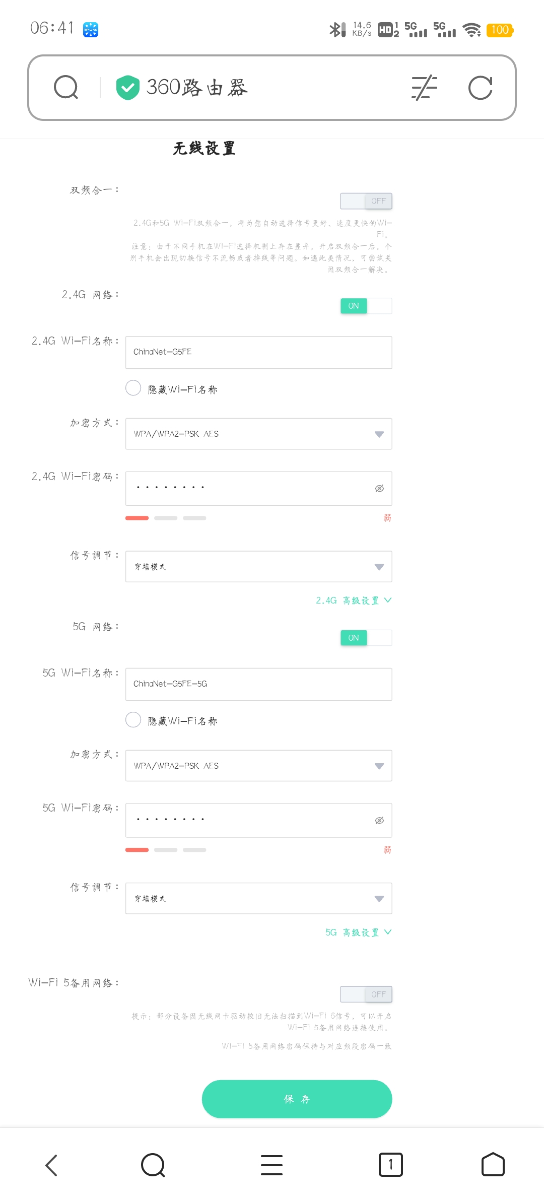Open the reader mode icon in address bar
This screenshot has width=544, height=1203.
pyautogui.click(x=425, y=88)
